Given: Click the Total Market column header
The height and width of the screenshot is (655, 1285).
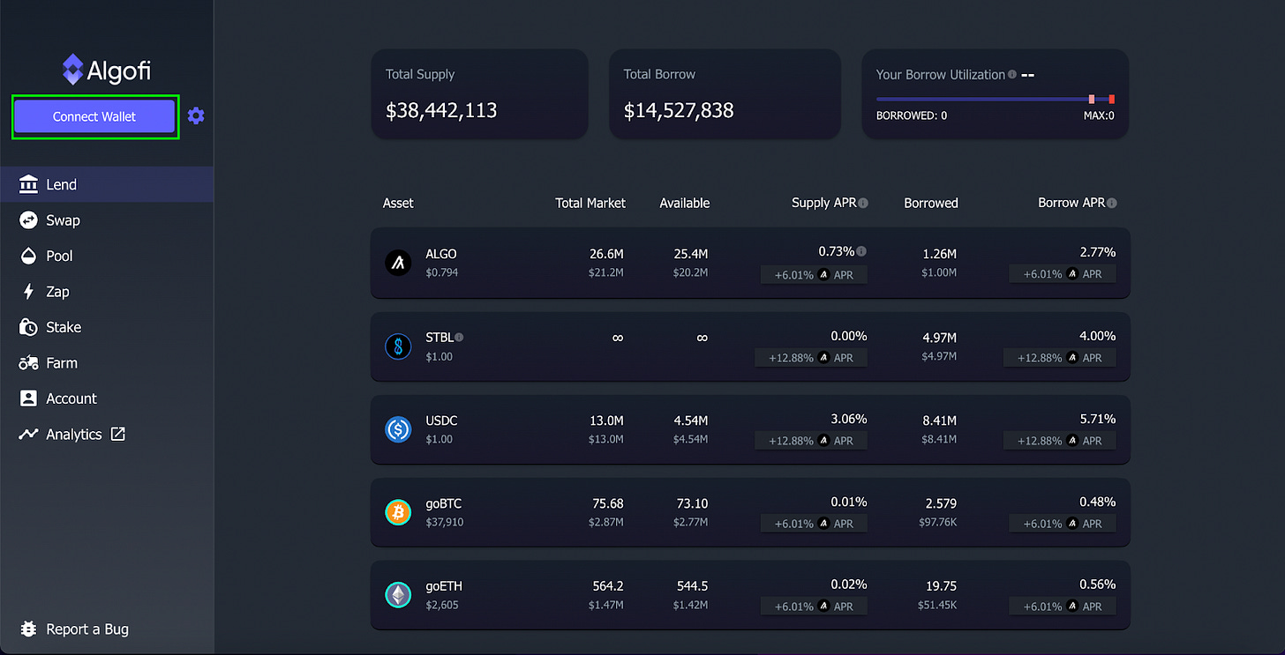Looking at the screenshot, I should [590, 203].
